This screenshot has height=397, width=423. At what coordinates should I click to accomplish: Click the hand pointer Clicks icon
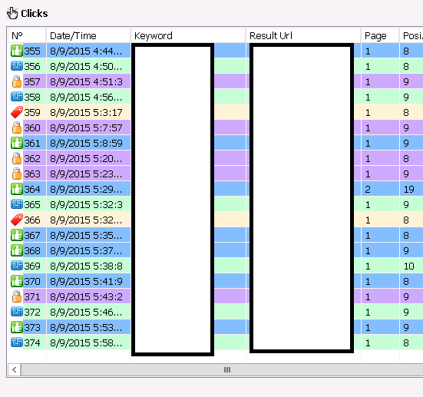coord(12,13)
